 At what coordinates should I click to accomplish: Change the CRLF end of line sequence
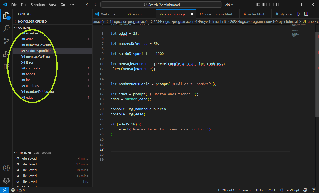(272, 190)
